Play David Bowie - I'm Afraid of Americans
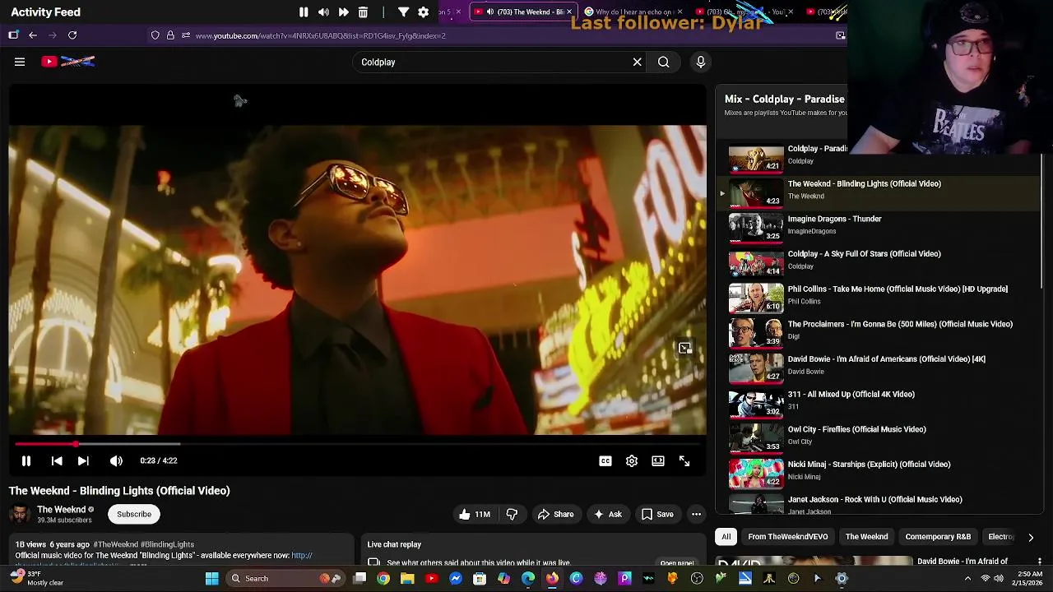This screenshot has width=1053, height=592. coord(878,367)
